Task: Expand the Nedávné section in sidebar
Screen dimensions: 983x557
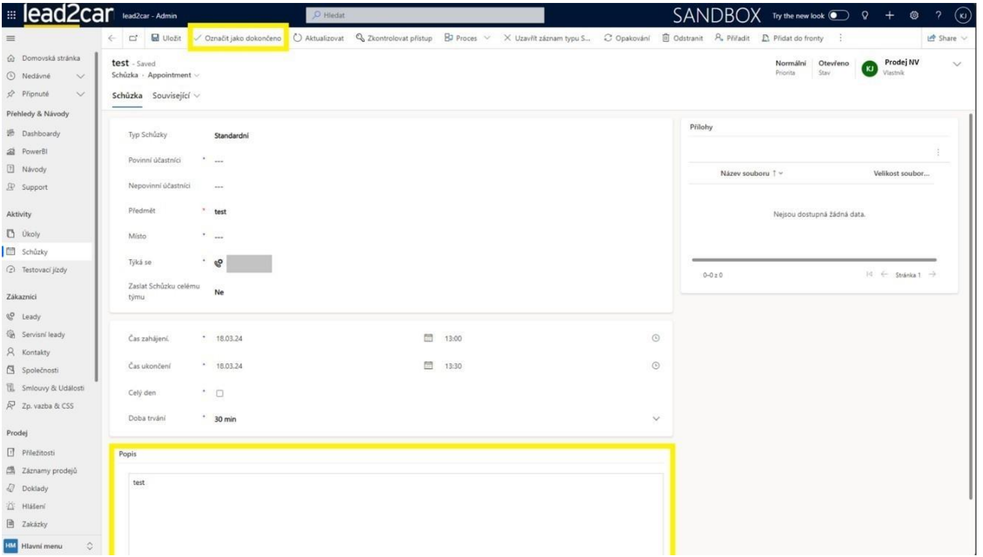Action: click(x=80, y=76)
